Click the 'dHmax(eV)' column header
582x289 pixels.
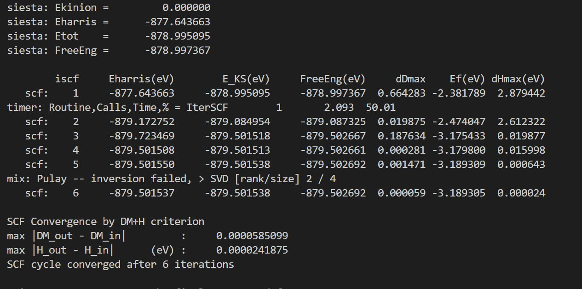518,79
